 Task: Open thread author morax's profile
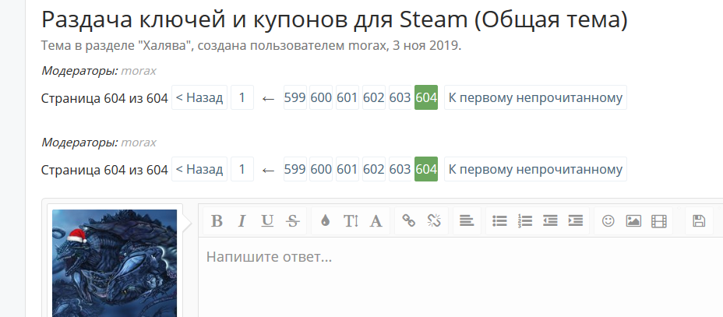pos(367,46)
